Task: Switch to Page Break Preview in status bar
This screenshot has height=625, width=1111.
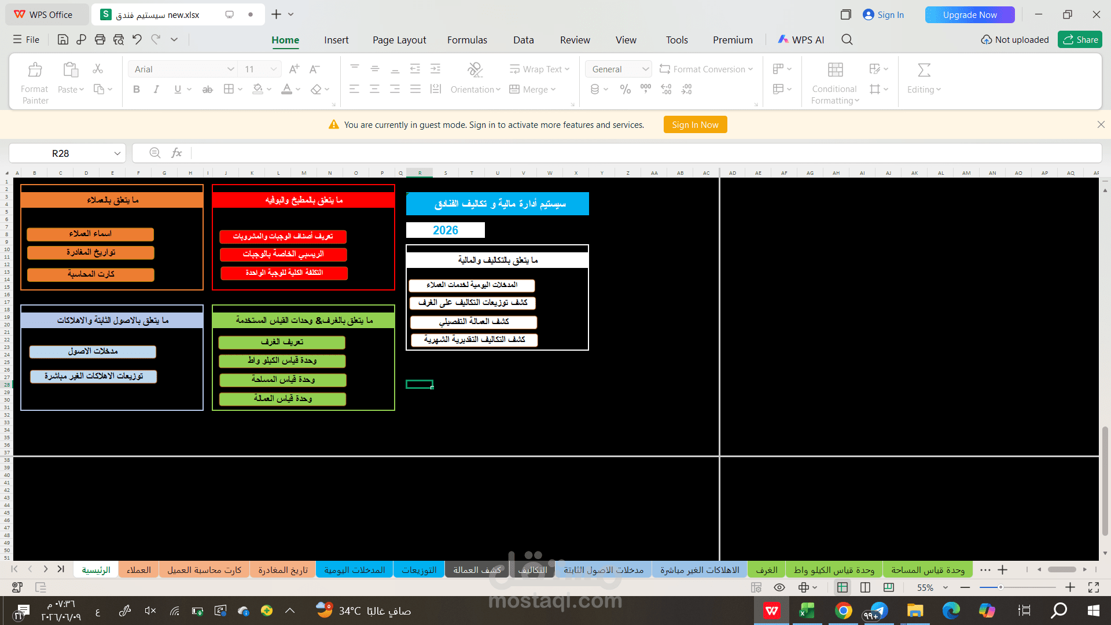Action: [889, 587]
